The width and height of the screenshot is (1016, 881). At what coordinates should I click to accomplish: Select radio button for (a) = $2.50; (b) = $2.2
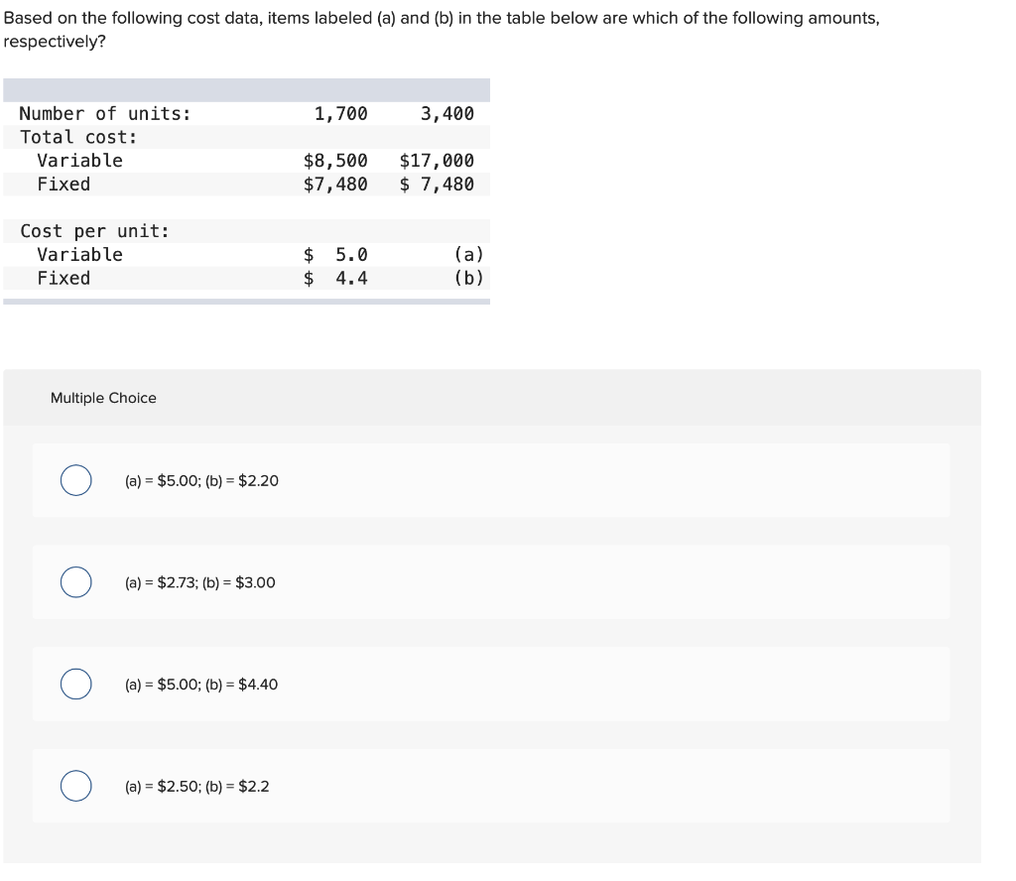(75, 786)
